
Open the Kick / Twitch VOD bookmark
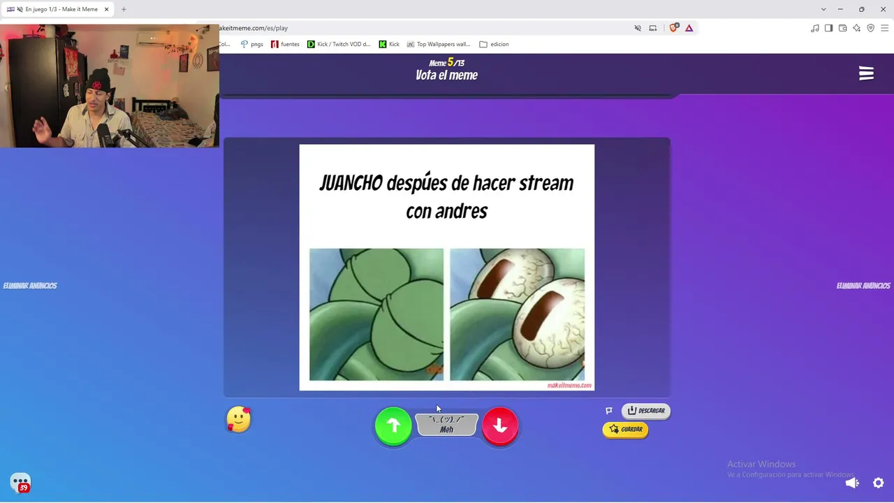coord(339,44)
